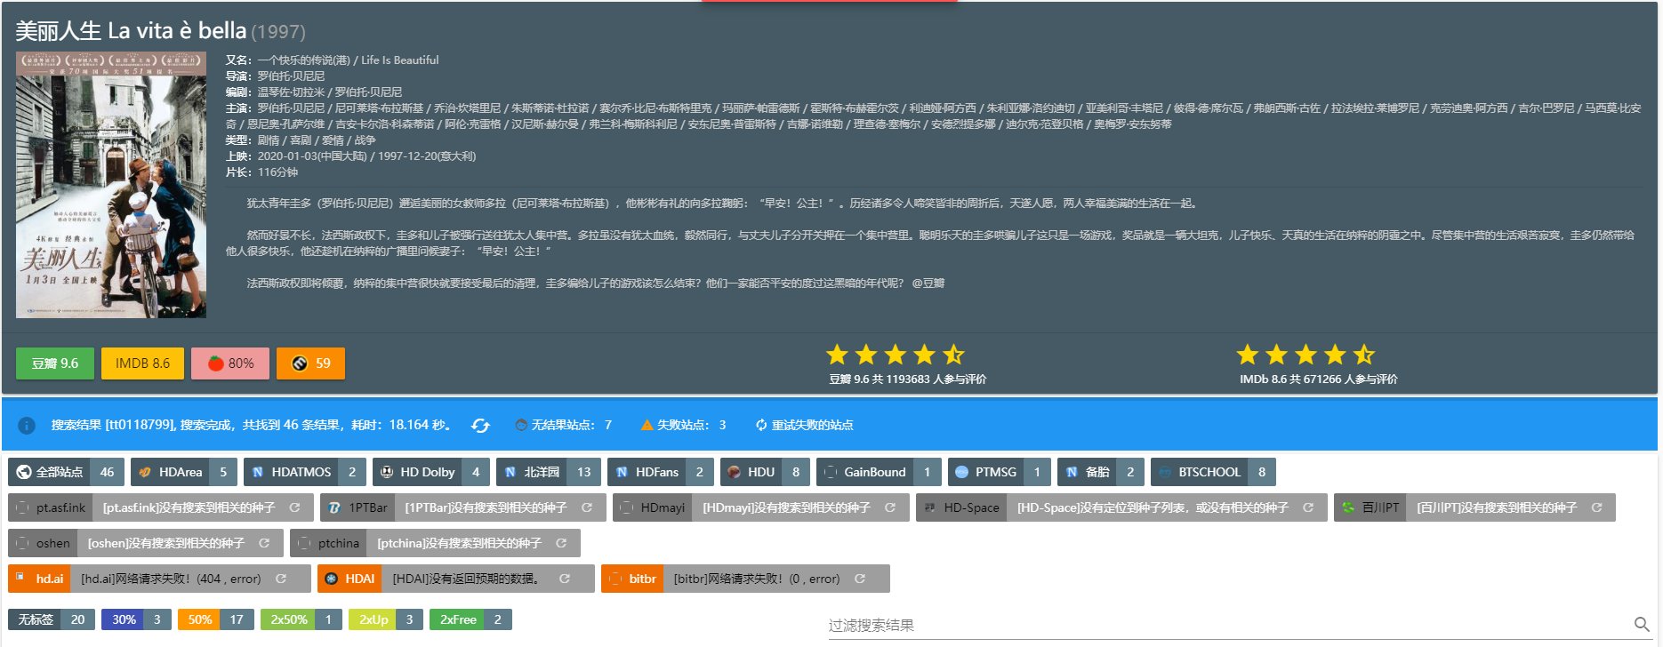Open the Douban 9.6 rating button
This screenshot has width=1663, height=647.
(x=55, y=363)
